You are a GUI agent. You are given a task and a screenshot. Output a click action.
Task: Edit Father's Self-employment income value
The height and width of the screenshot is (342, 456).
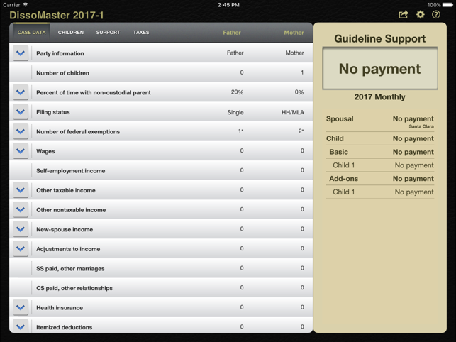(242, 170)
